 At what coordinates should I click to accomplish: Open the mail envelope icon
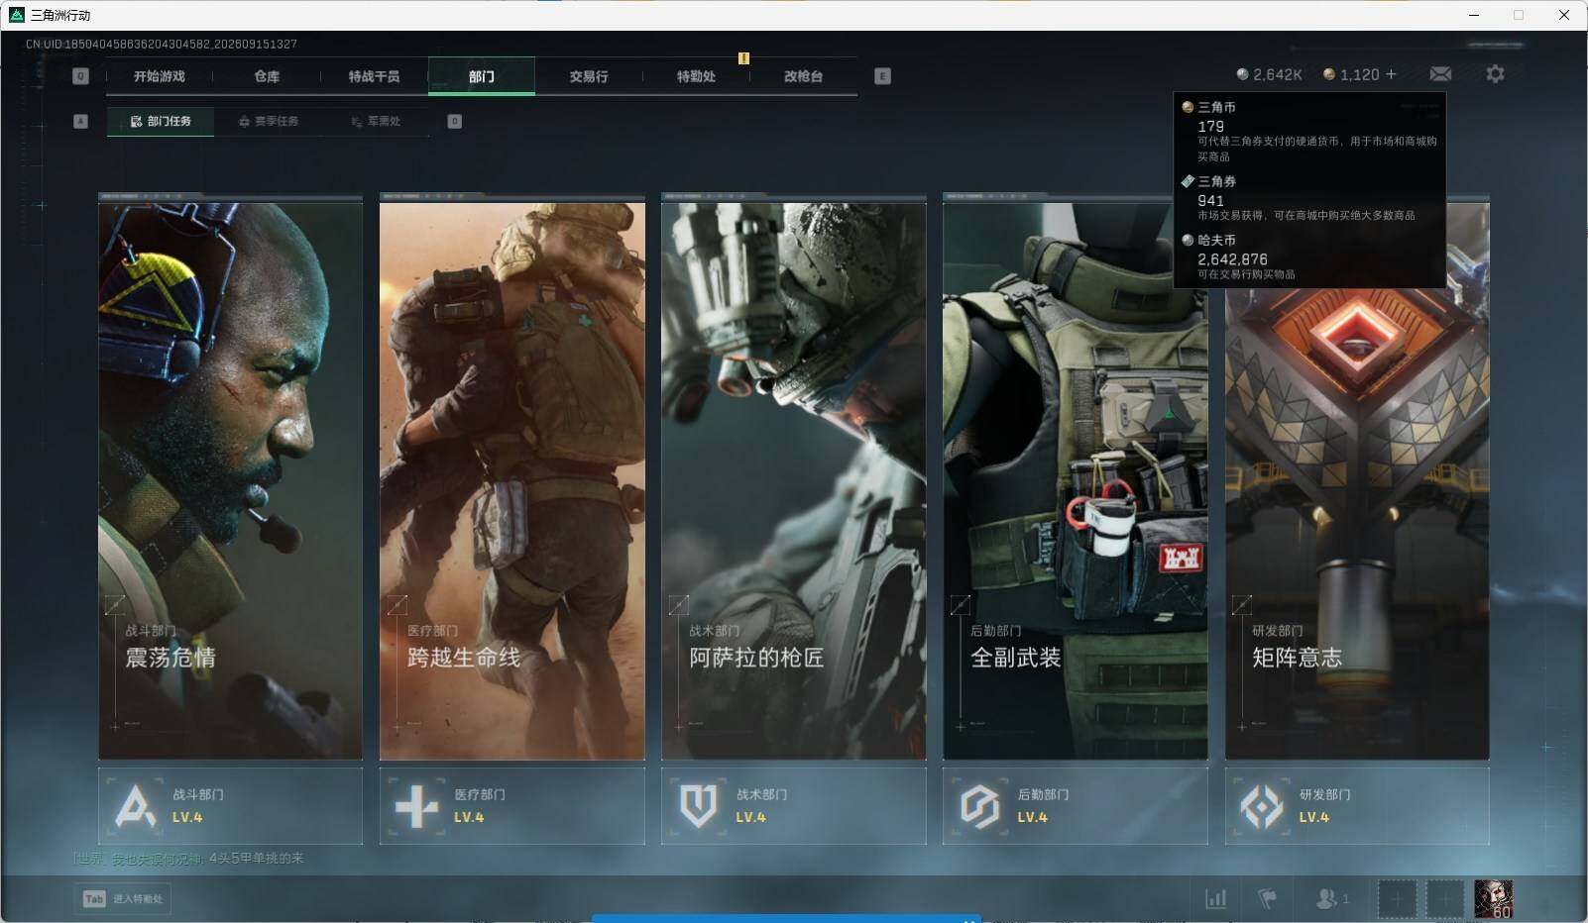[x=1440, y=74]
